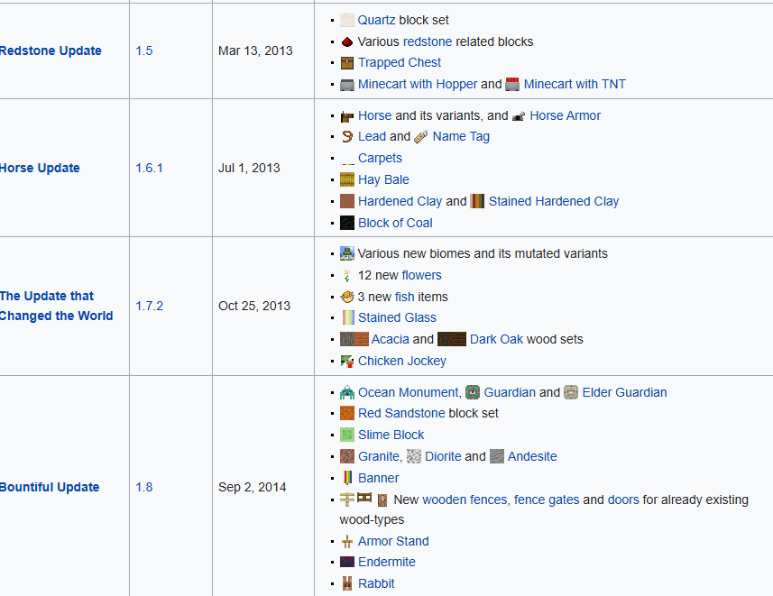Follow the Red Sandstone link
Screen dimensions: 773x596
click(x=401, y=413)
